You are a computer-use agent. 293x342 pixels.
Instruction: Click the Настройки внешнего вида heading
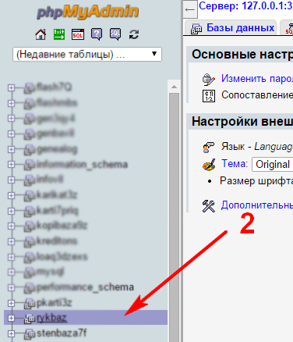[242, 122]
